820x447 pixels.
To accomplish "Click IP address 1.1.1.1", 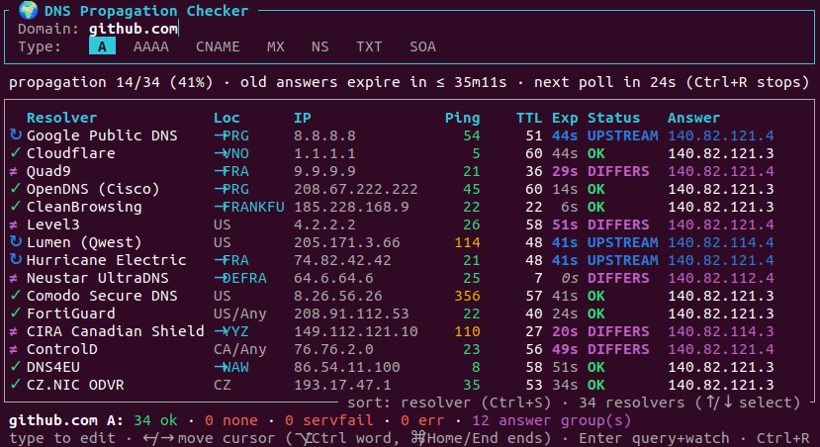I will point(324,153).
